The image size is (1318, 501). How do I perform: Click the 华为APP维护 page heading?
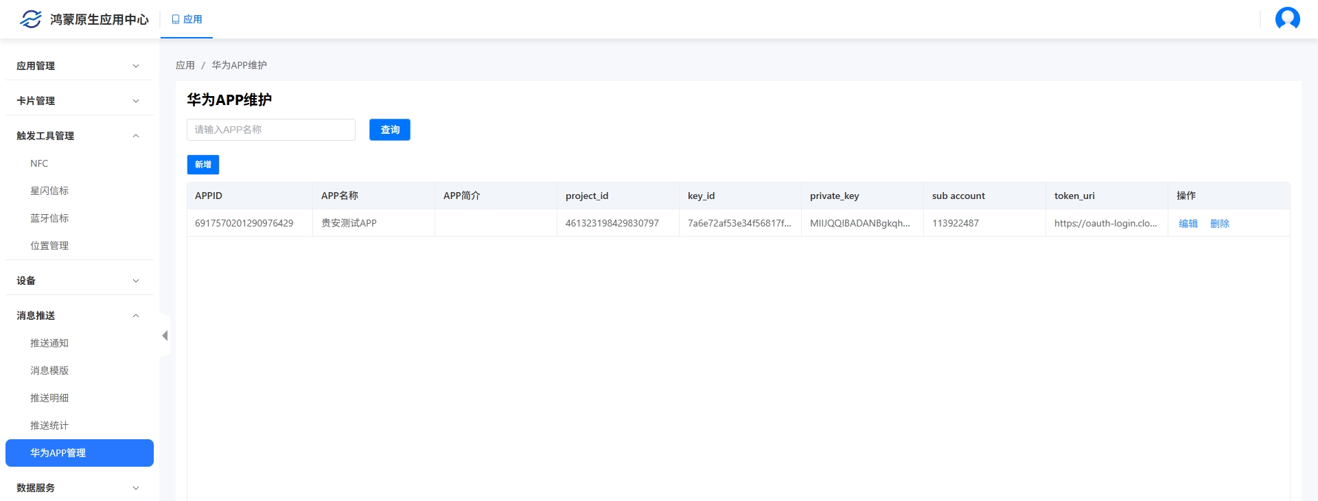(229, 100)
